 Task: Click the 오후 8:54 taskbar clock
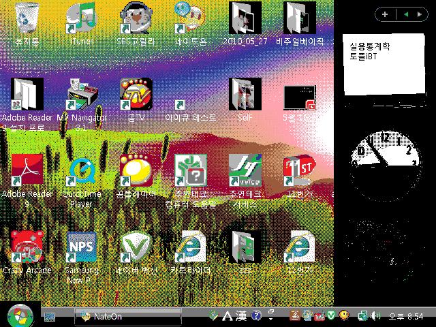click(406, 316)
